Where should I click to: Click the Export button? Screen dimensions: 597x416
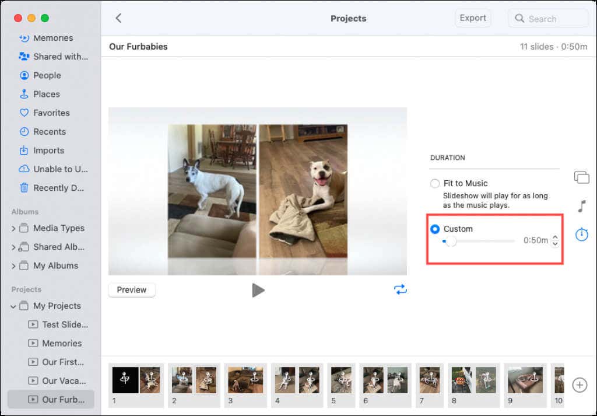[x=472, y=18]
